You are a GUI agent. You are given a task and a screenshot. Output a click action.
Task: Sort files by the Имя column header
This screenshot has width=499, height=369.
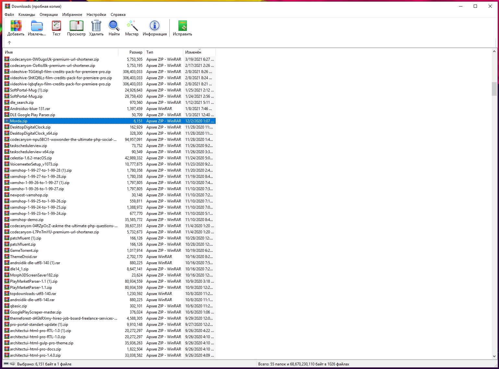pos(61,52)
